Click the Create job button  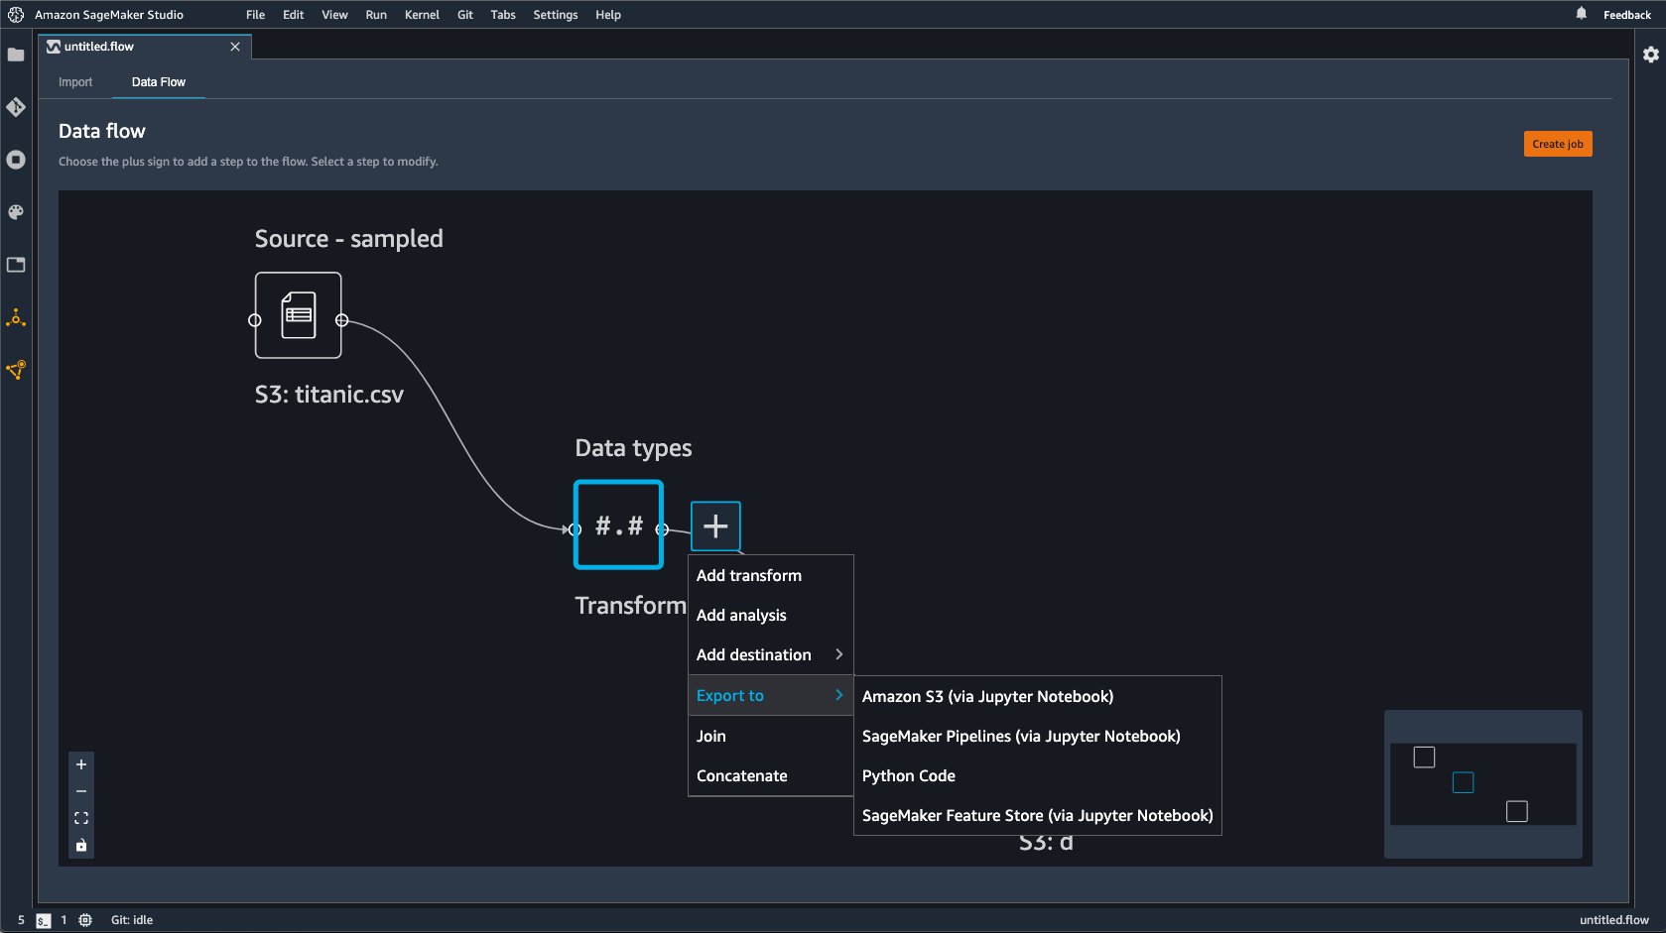pyautogui.click(x=1557, y=143)
